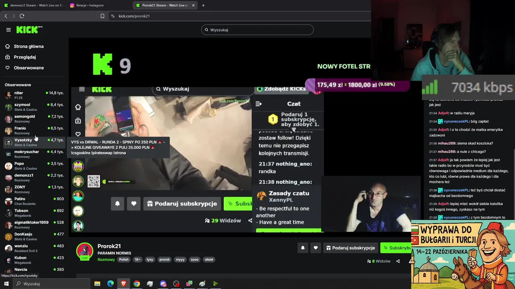Image resolution: width=515 pixels, height=289 pixels.
Task: Open Vysotzky's channel in followed list
Action: (x=34, y=142)
